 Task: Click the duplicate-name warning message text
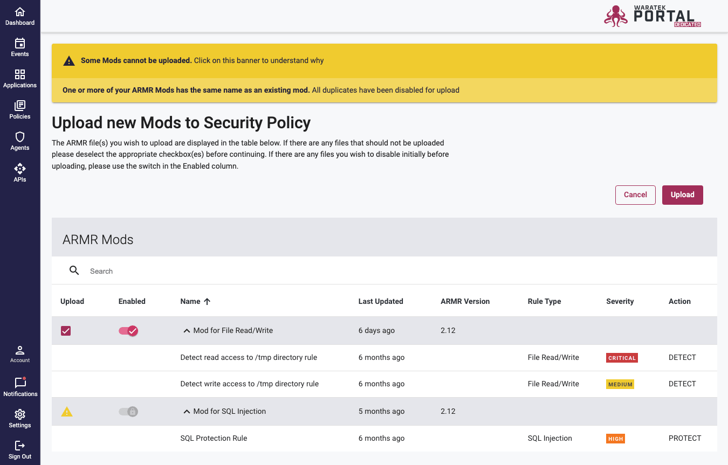point(261,90)
